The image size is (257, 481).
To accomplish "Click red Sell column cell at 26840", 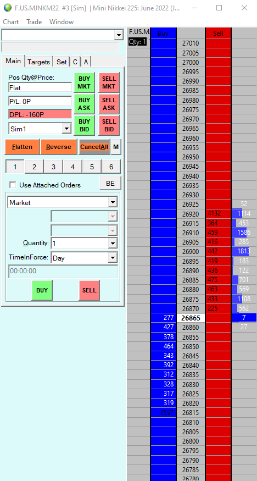I will [218, 366].
